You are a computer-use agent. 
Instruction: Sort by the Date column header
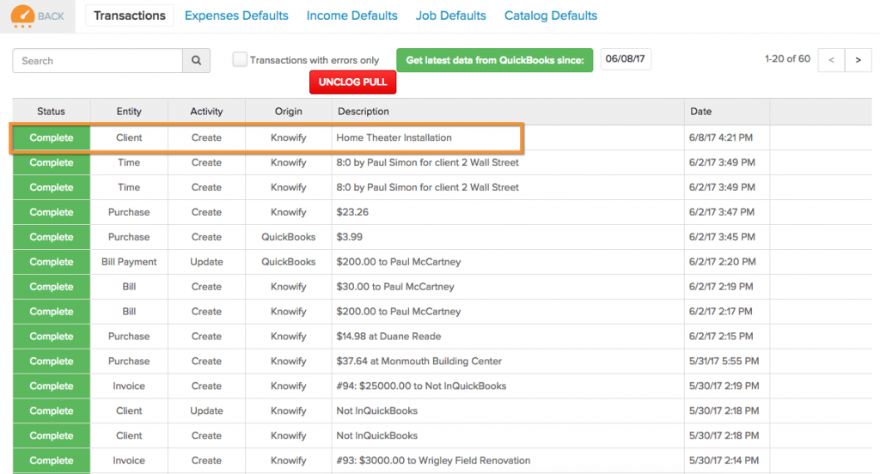700,112
